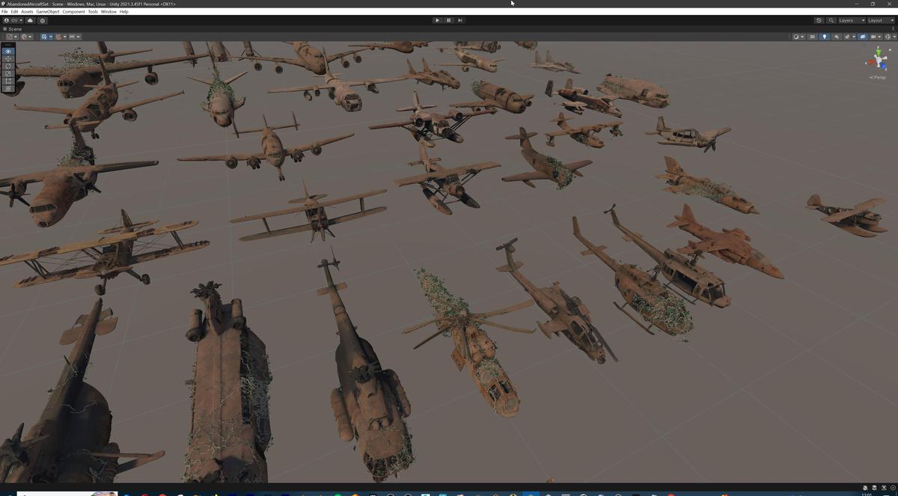The height and width of the screenshot is (496, 898).
Task: Expand the pivot position dropdown arrow
Action: [x=16, y=37]
